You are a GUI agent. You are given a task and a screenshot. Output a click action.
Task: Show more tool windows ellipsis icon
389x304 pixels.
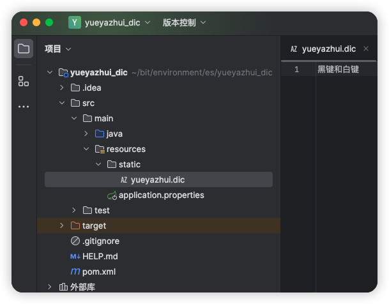click(x=24, y=107)
